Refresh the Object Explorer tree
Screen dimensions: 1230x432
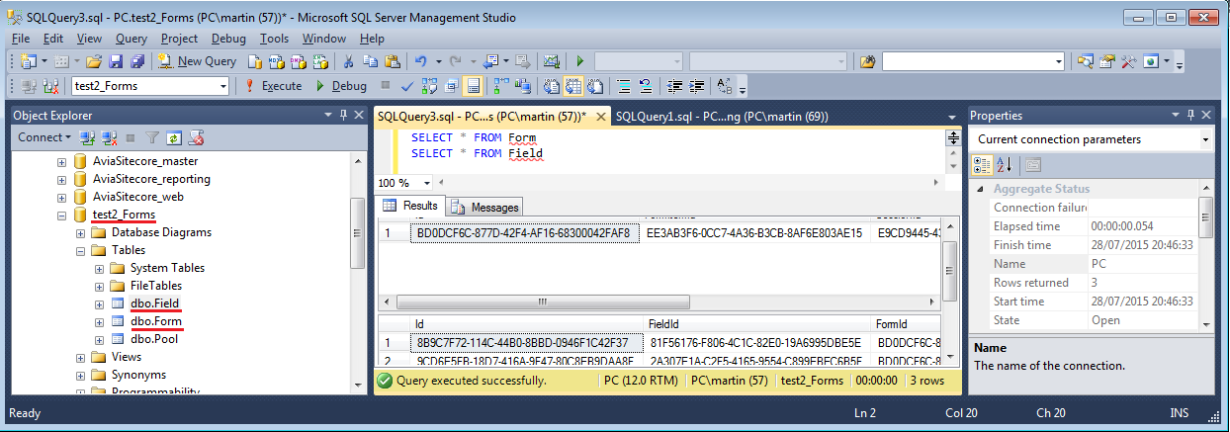coord(174,137)
